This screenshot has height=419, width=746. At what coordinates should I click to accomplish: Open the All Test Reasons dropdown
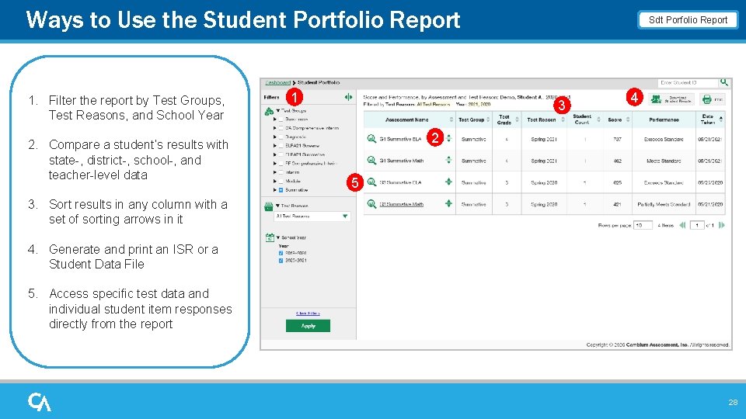pyautogui.click(x=312, y=216)
